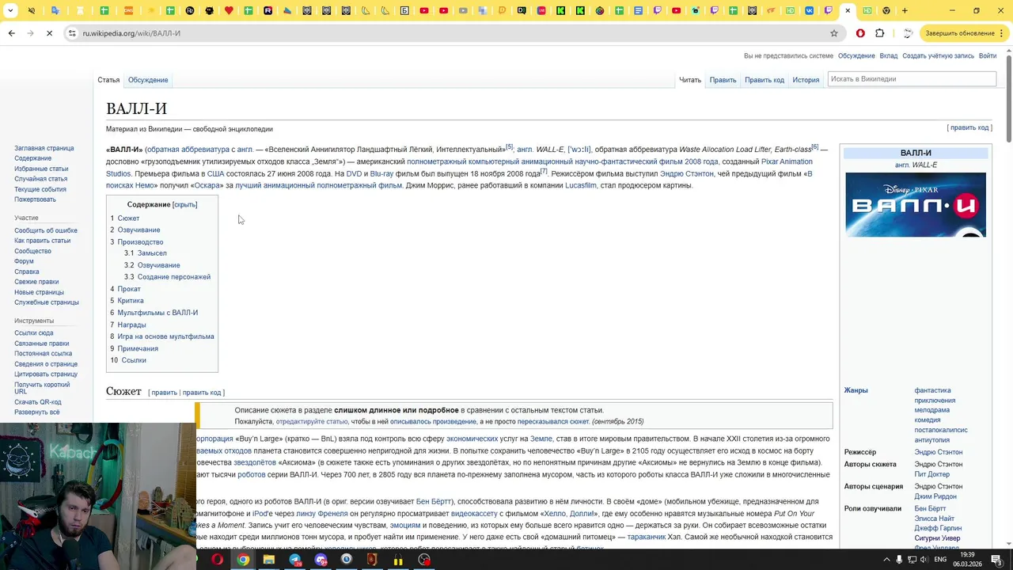The image size is (1013, 570).
Task: Click site info icon in address bar
Action: 72,33
